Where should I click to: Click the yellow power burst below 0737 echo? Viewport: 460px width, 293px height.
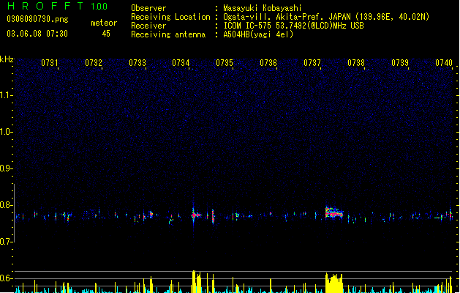[x=334, y=283]
